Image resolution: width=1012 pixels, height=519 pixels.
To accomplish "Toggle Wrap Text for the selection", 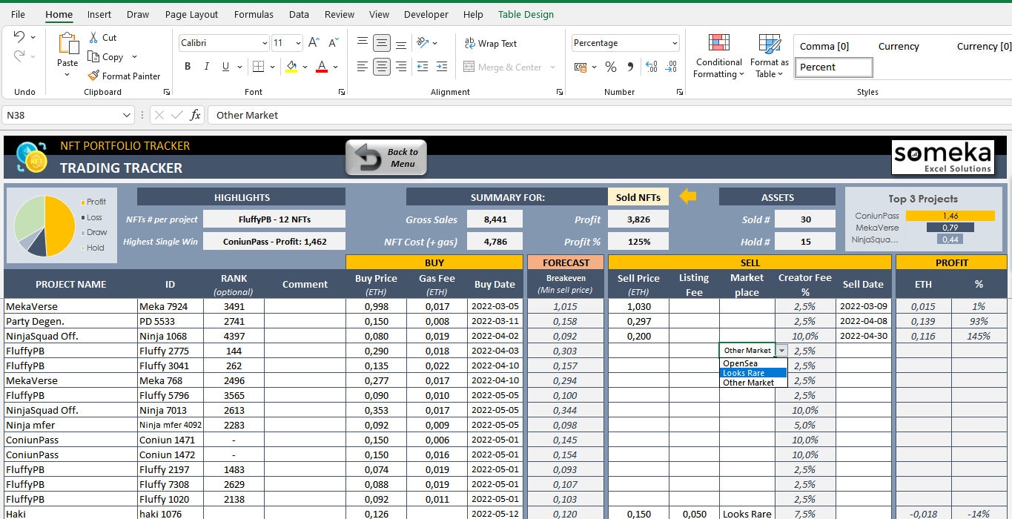I will tap(490, 43).
